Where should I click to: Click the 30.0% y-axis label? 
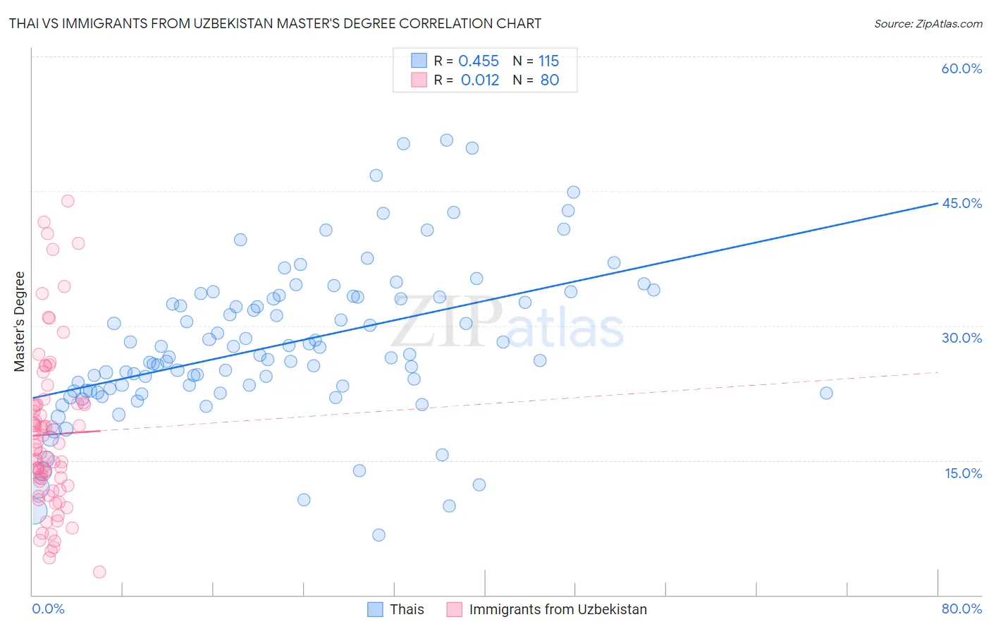point(961,338)
